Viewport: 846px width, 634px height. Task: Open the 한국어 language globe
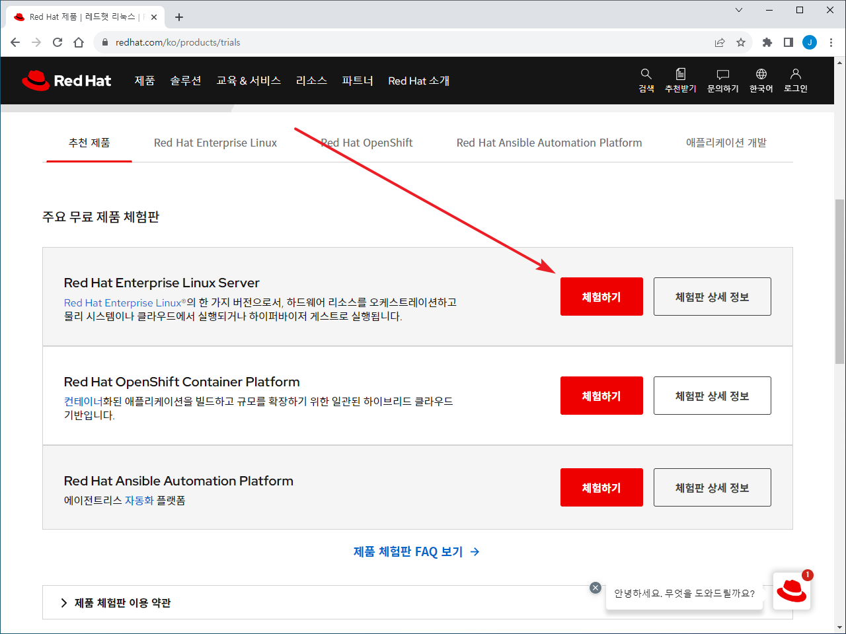click(x=761, y=80)
